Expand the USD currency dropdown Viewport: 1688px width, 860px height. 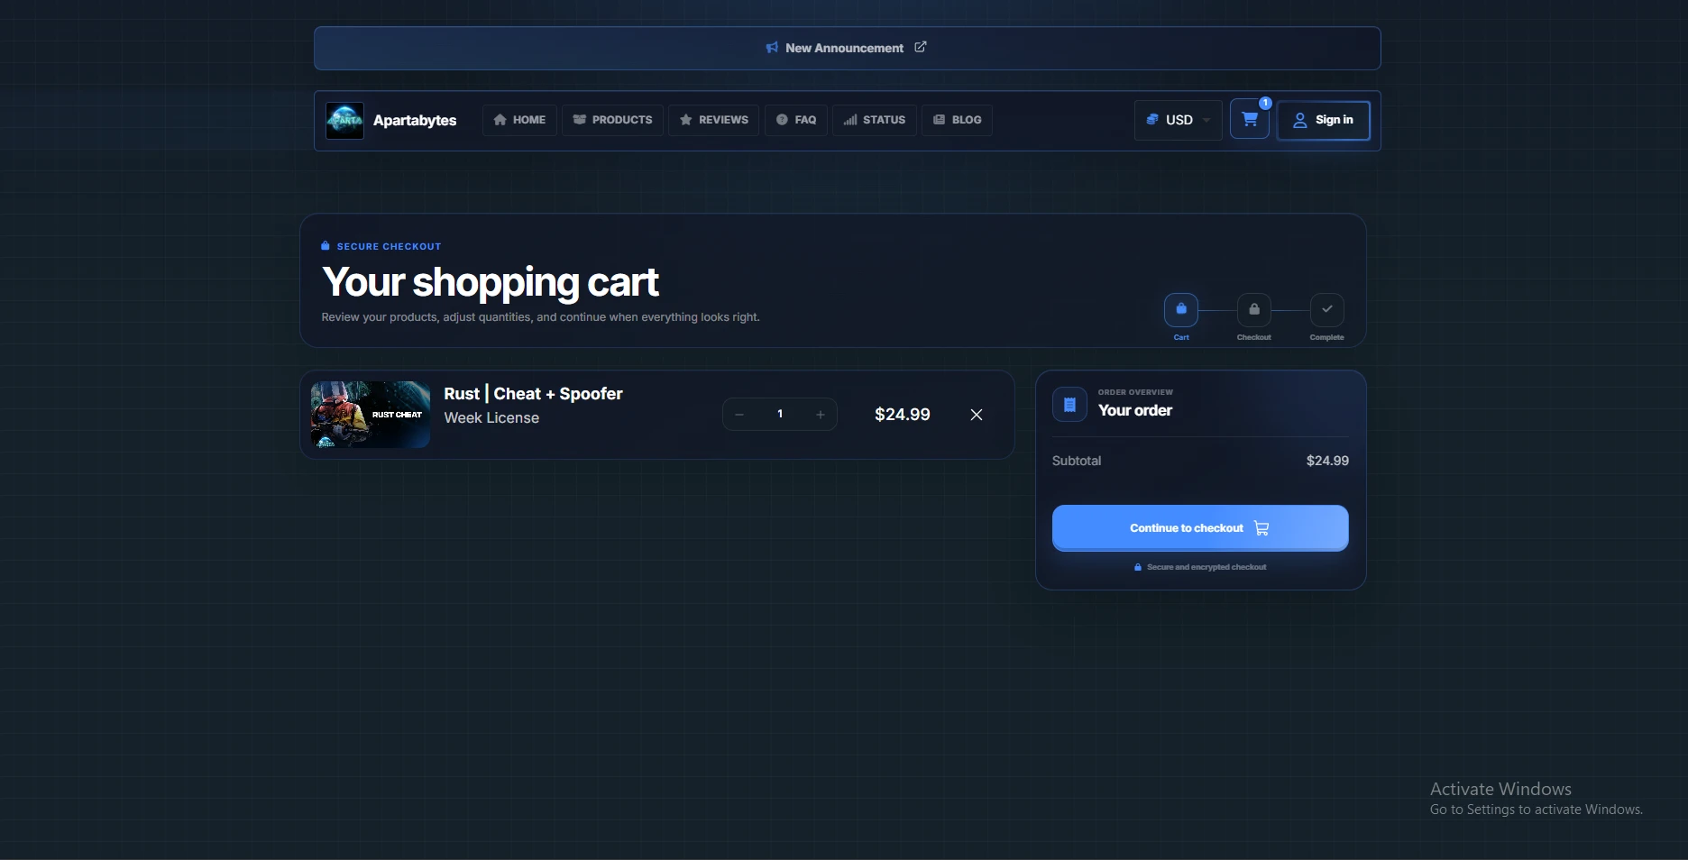click(x=1179, y=120)
